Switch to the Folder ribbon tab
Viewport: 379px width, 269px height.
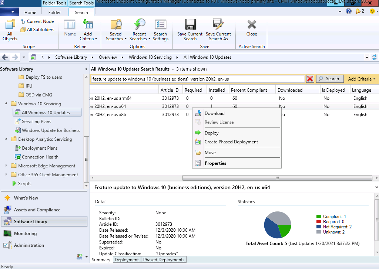point(55,12)
